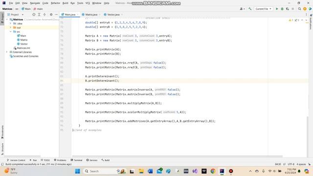
Task: Click LF line separator in status bar
Action: pos(284,164)
